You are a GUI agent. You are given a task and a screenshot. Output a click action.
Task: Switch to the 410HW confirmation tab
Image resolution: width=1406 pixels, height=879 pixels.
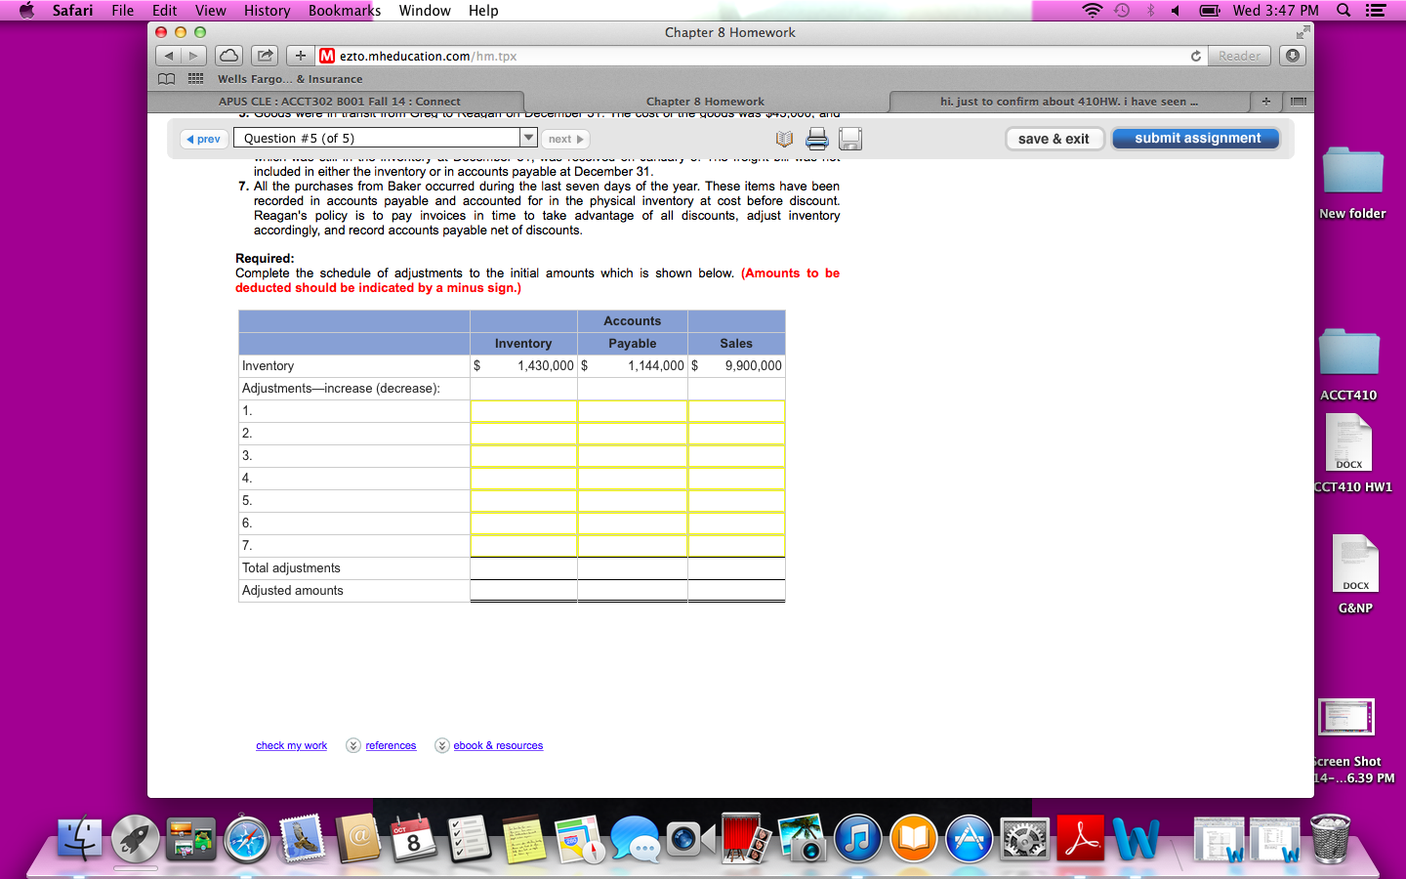pos(1069,102)
